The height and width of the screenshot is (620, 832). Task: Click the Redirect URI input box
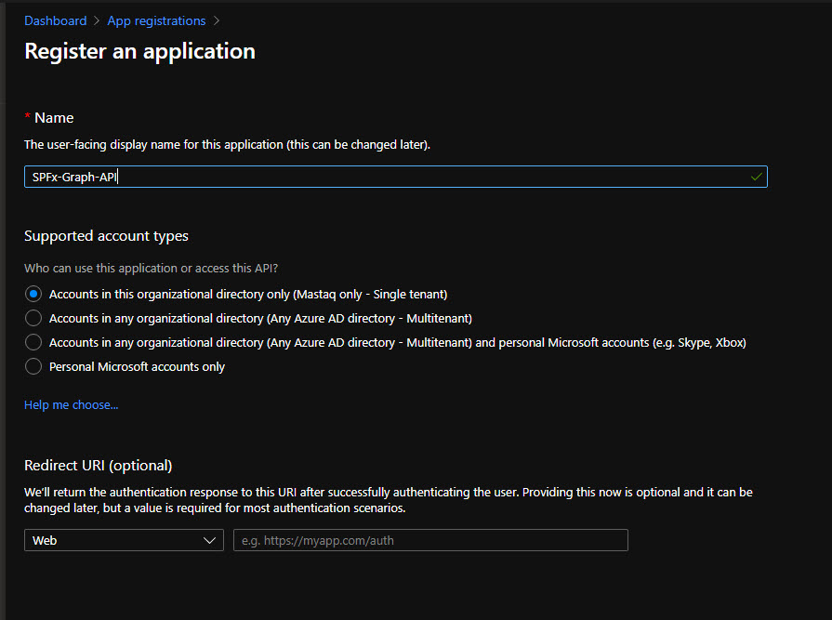(x=429, y=540)
